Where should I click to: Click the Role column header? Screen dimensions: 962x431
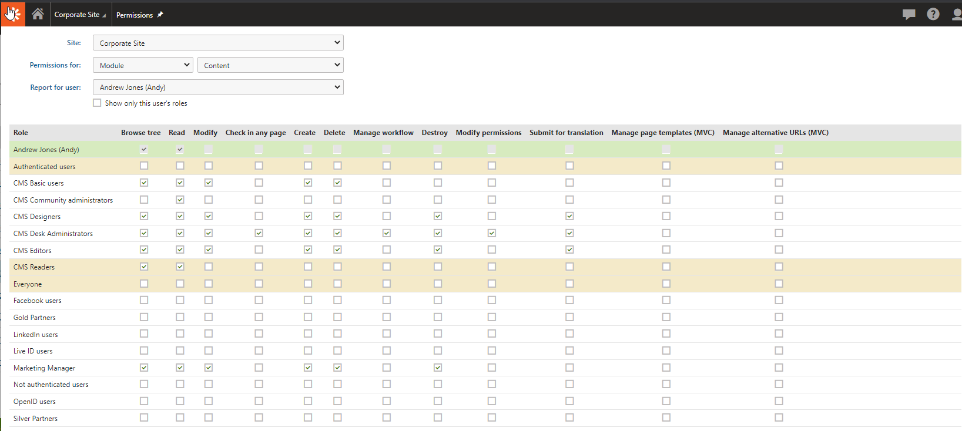21,133
